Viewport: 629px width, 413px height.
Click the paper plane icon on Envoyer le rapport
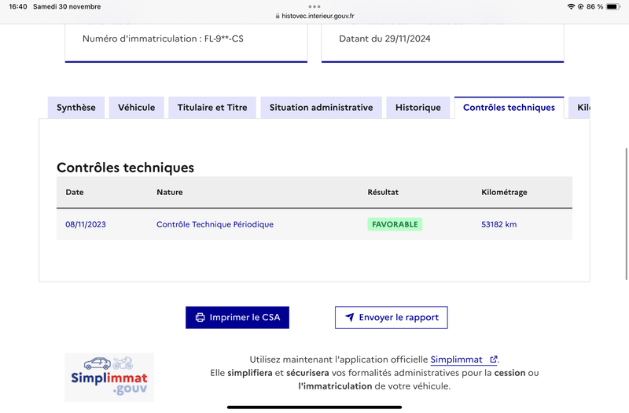349,318
